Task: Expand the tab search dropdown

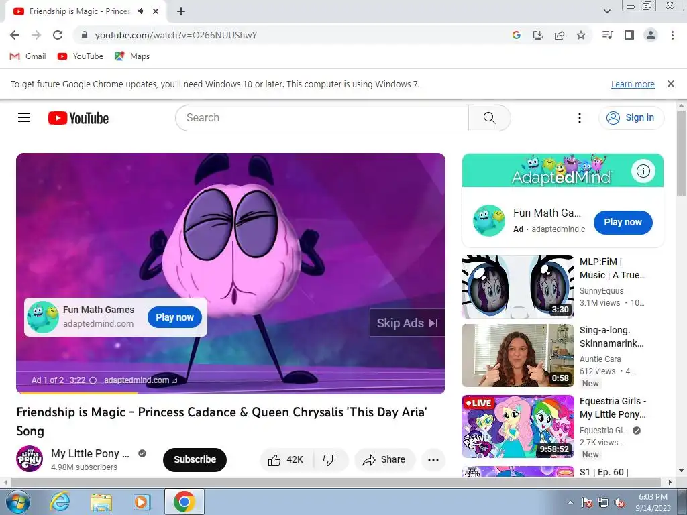Action: (x=606, y=11)
